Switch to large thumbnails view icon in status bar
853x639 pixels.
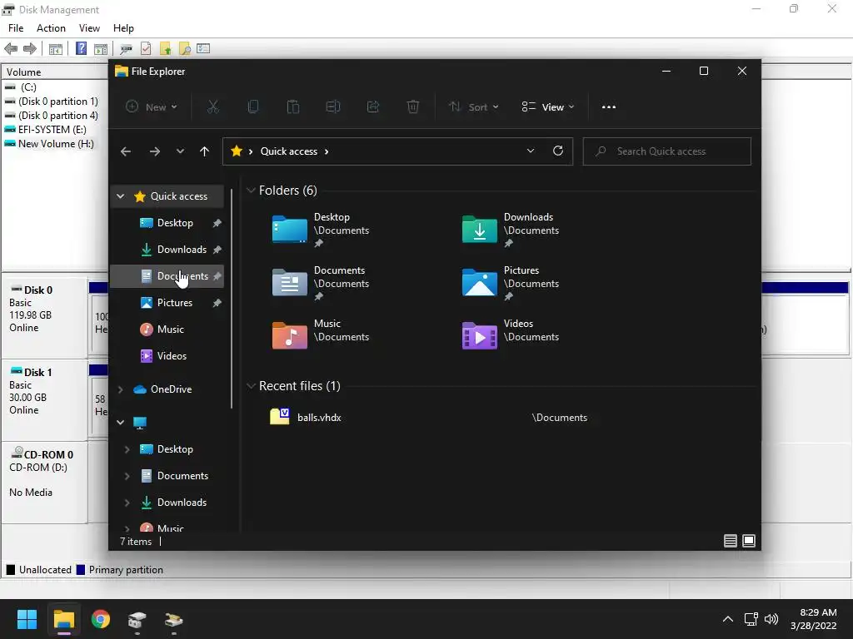coord(749,541)
